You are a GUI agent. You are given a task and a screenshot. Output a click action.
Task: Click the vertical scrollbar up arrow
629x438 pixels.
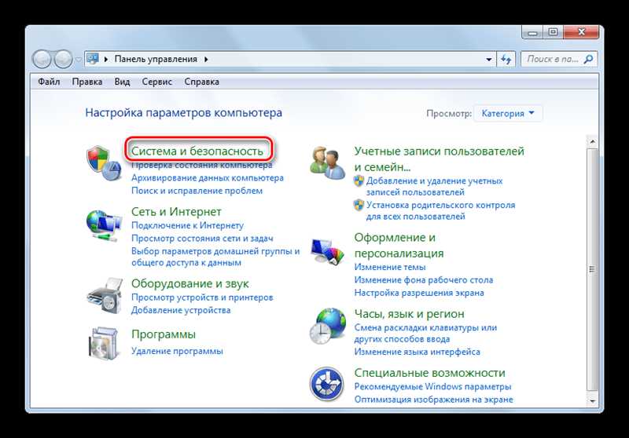pyautogui.click(x=592, y=142)
